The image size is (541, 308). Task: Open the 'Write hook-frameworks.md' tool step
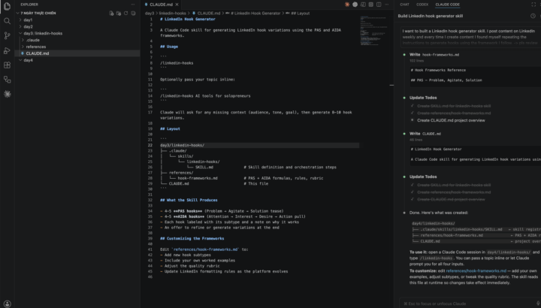[434, 55]
